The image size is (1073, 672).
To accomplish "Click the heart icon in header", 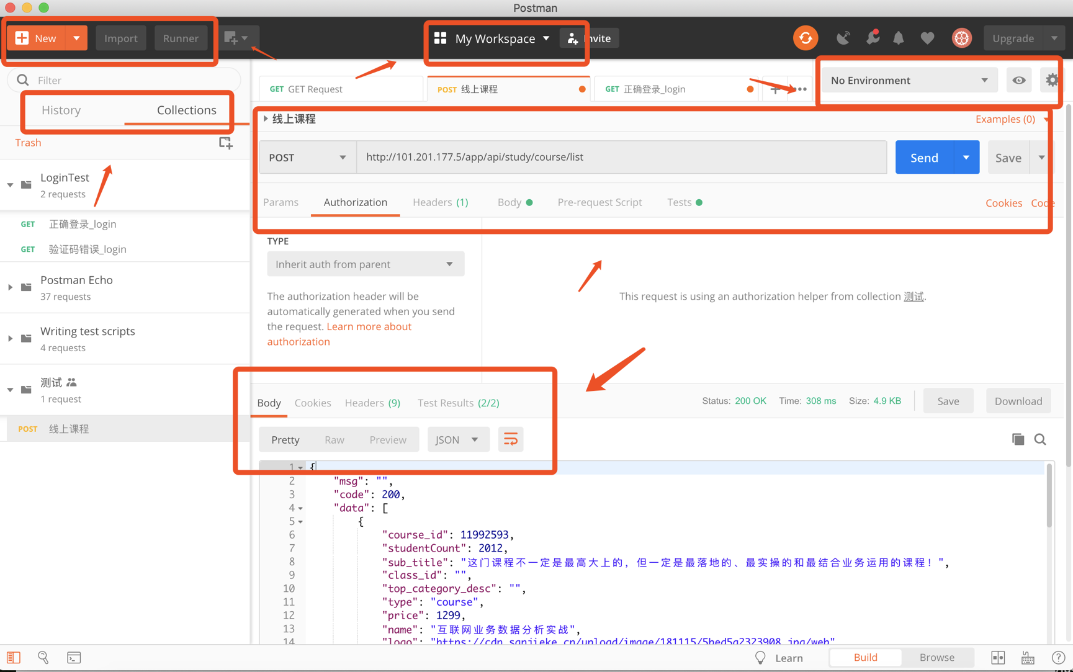I will click(927, 38).
